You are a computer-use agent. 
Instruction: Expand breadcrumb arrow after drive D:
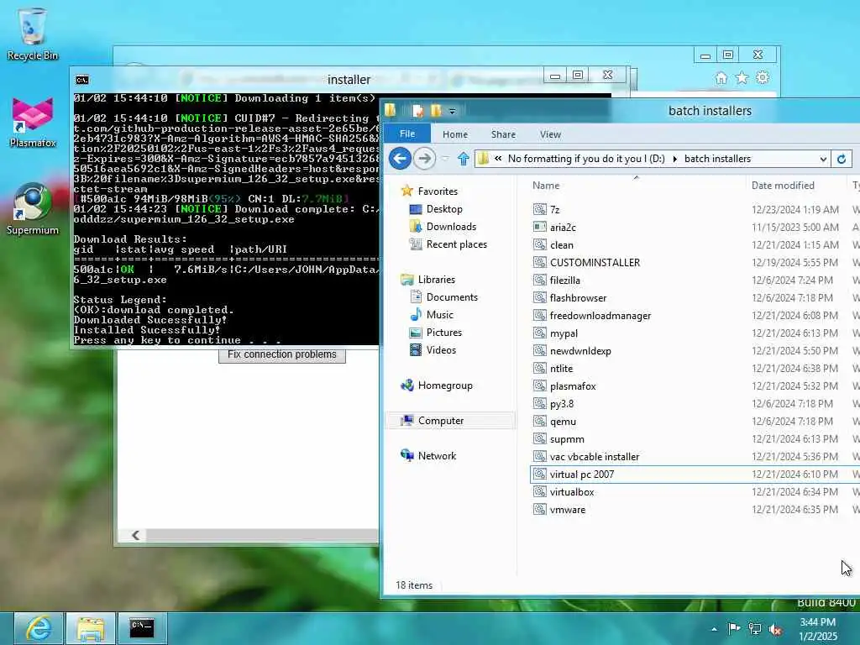pos(674,159)
